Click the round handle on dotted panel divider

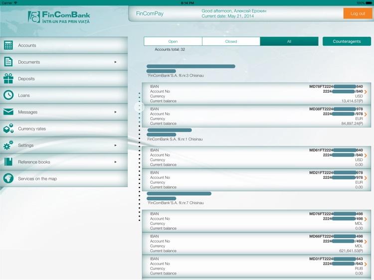(x=139, y=107)
